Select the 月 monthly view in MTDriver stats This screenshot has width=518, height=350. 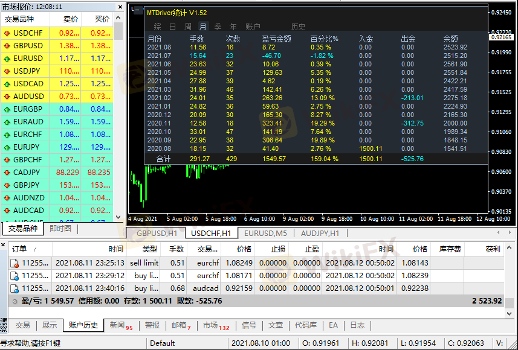202,27
